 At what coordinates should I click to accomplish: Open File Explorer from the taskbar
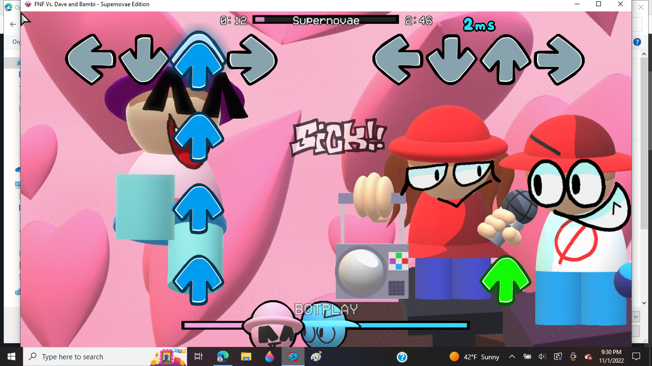coord(246,356)
